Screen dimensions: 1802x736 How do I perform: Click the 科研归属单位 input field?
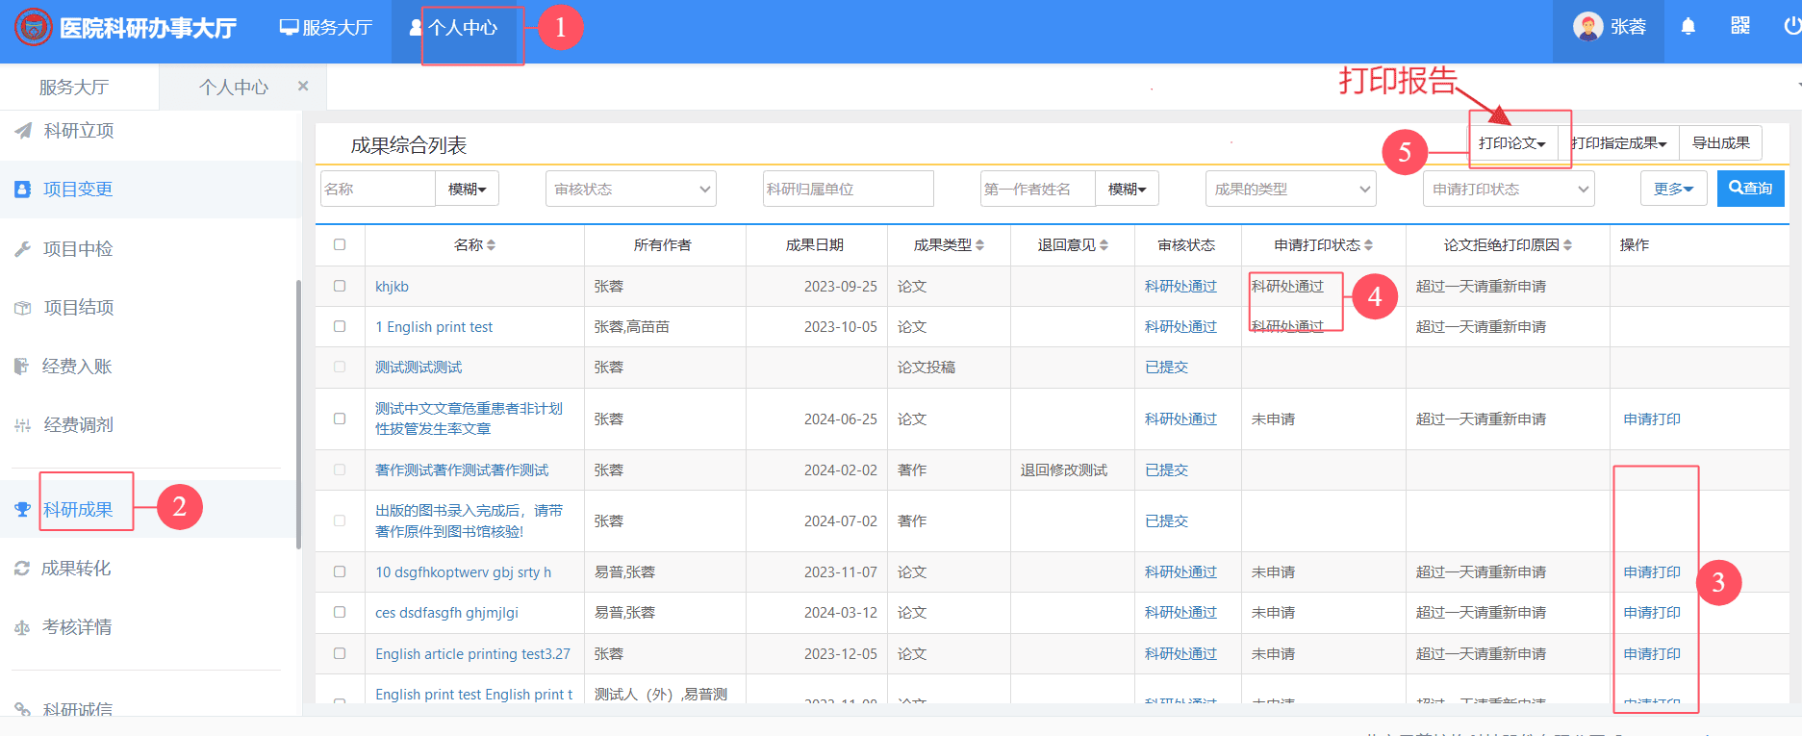[x=849, y=189]
